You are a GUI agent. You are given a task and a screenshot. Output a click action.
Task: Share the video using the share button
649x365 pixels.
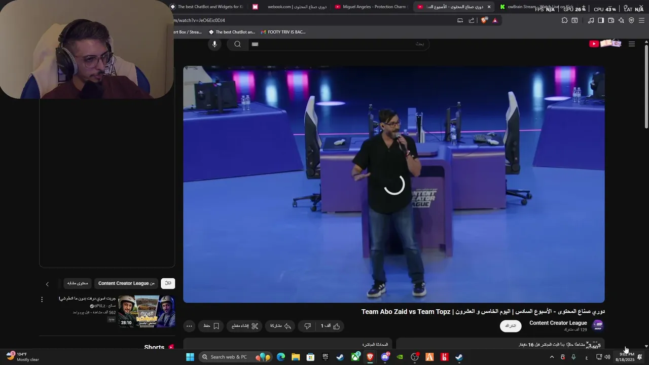280,326
